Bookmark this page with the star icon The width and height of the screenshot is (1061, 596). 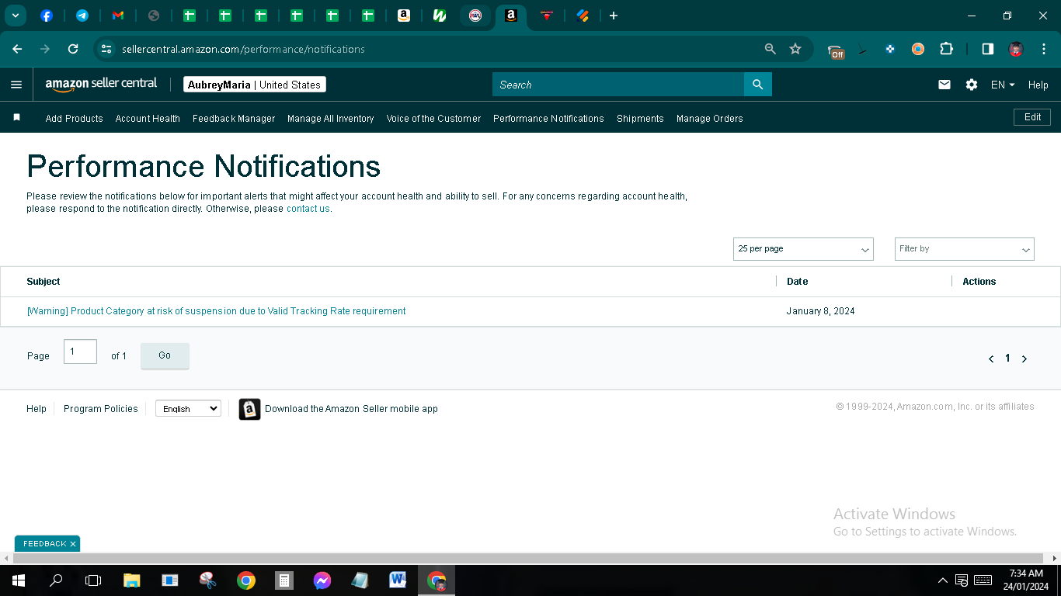(795, 49)
